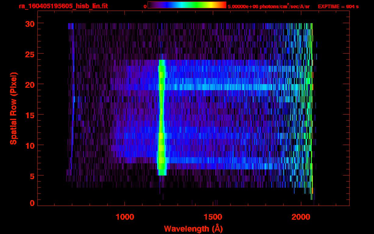The image size is (374, 234).
Task: Click the y-axis tick label 0
Action: pyautogui.click(x=32, y=203)
